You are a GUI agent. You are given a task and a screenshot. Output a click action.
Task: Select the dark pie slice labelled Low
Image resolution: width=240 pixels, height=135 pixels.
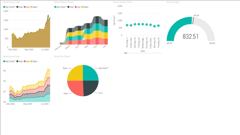[x=90, y=87]
